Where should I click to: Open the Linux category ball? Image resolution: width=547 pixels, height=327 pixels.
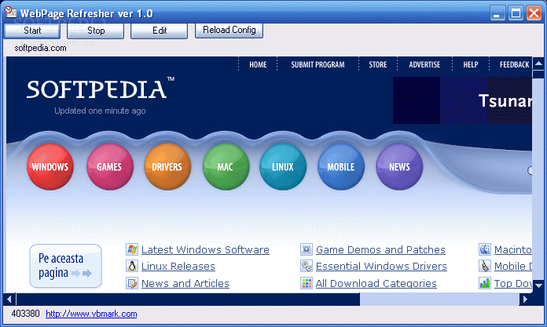click(283, 167)
